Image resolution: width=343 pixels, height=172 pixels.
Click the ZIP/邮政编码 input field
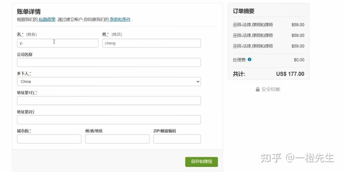(177, 139)
